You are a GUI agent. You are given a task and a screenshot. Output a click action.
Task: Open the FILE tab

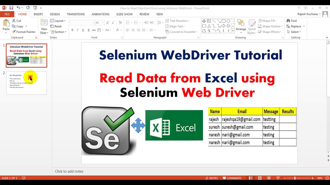[x=7, y=14]
